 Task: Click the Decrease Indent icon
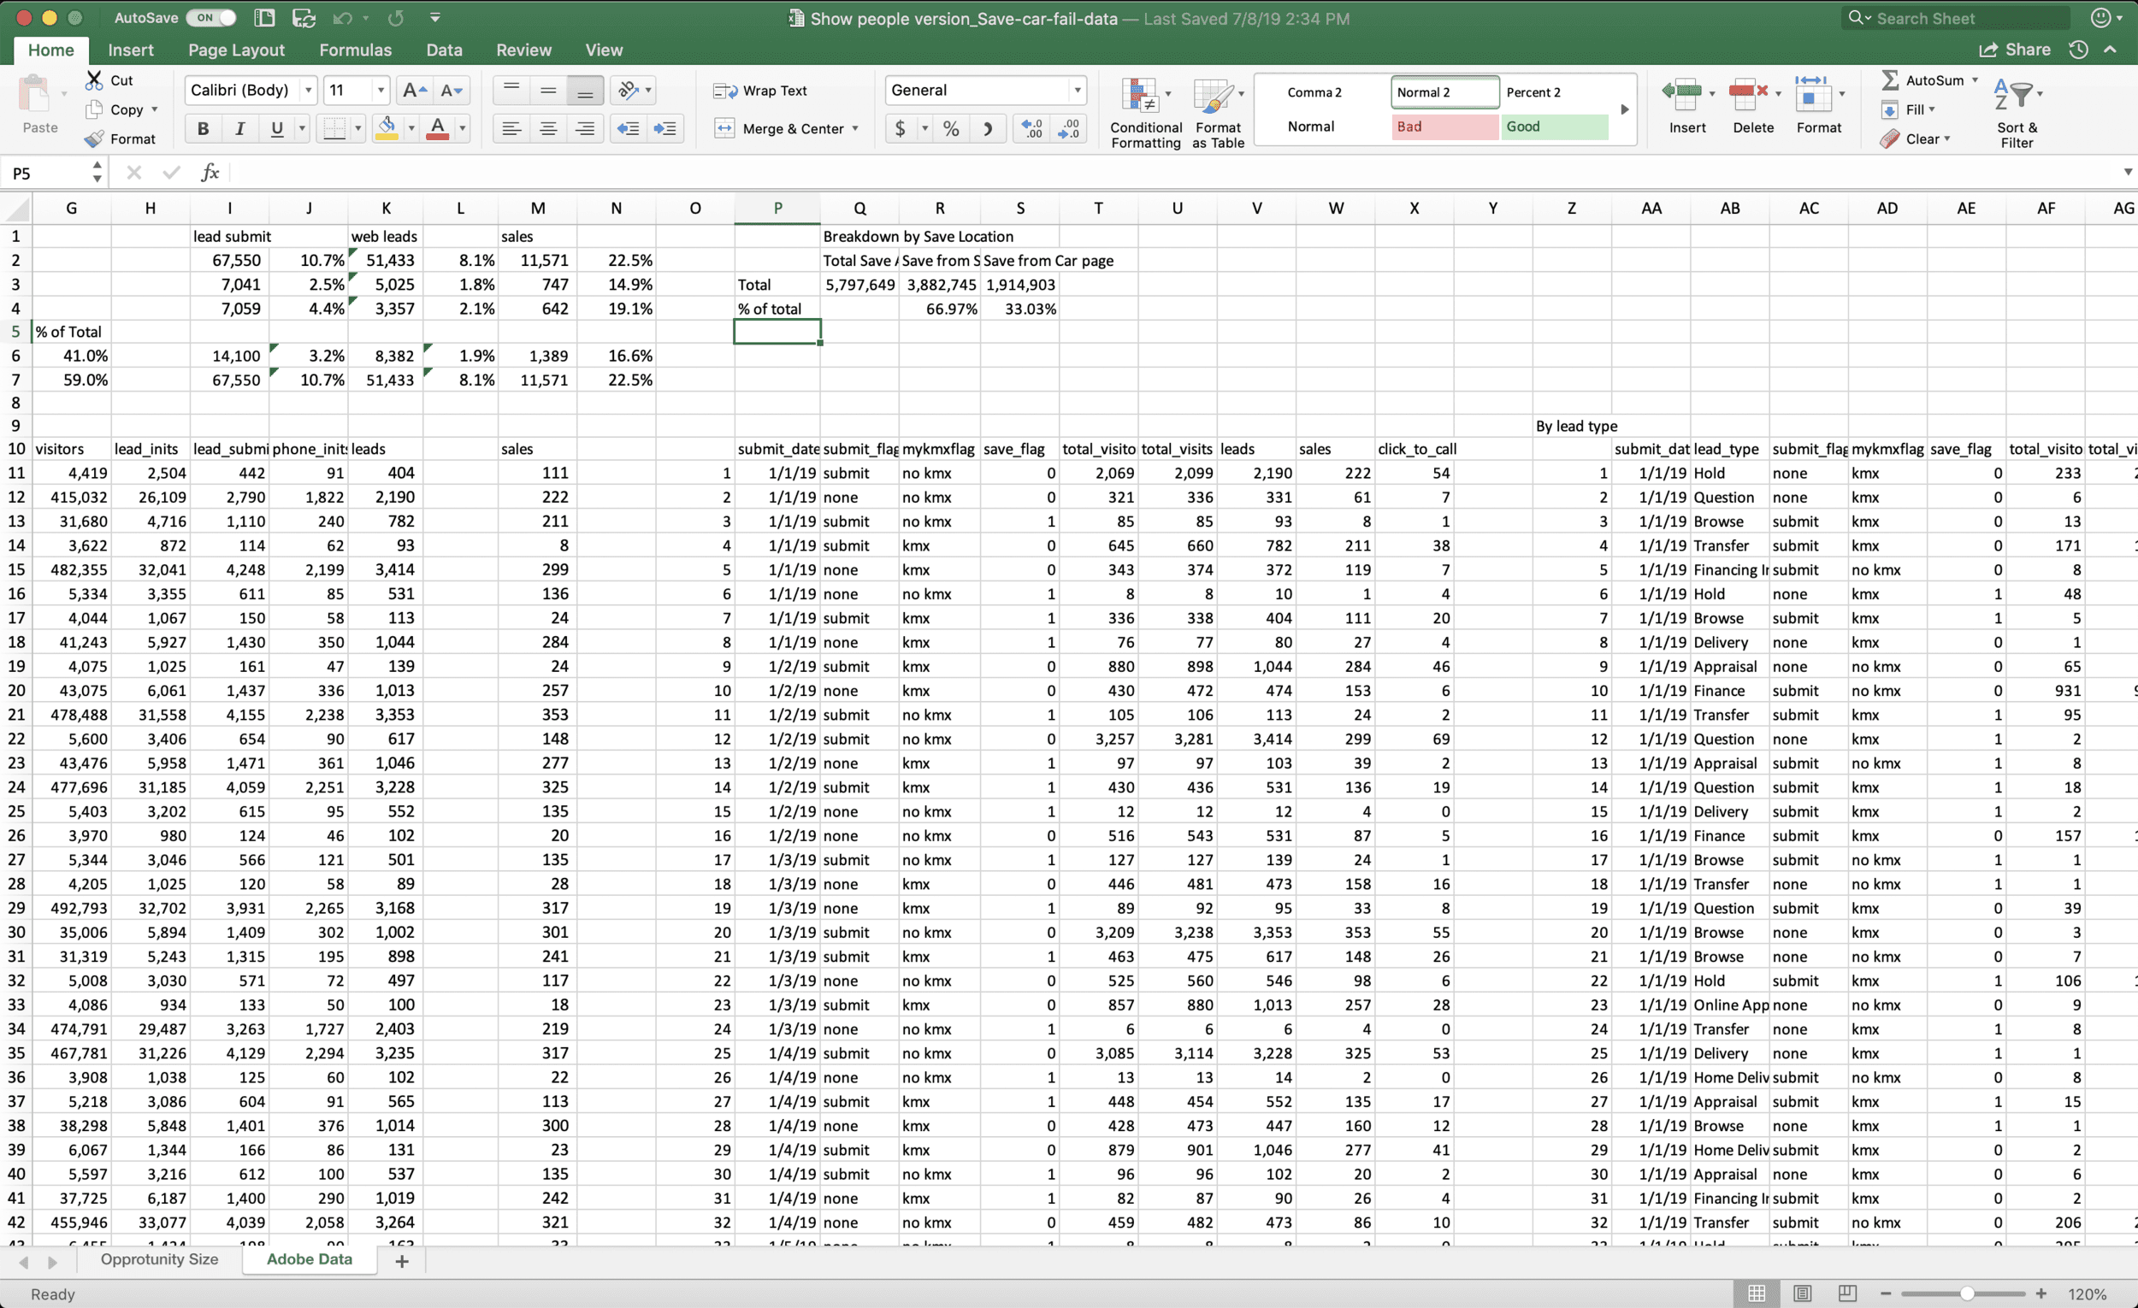click(x=629, y=128)
